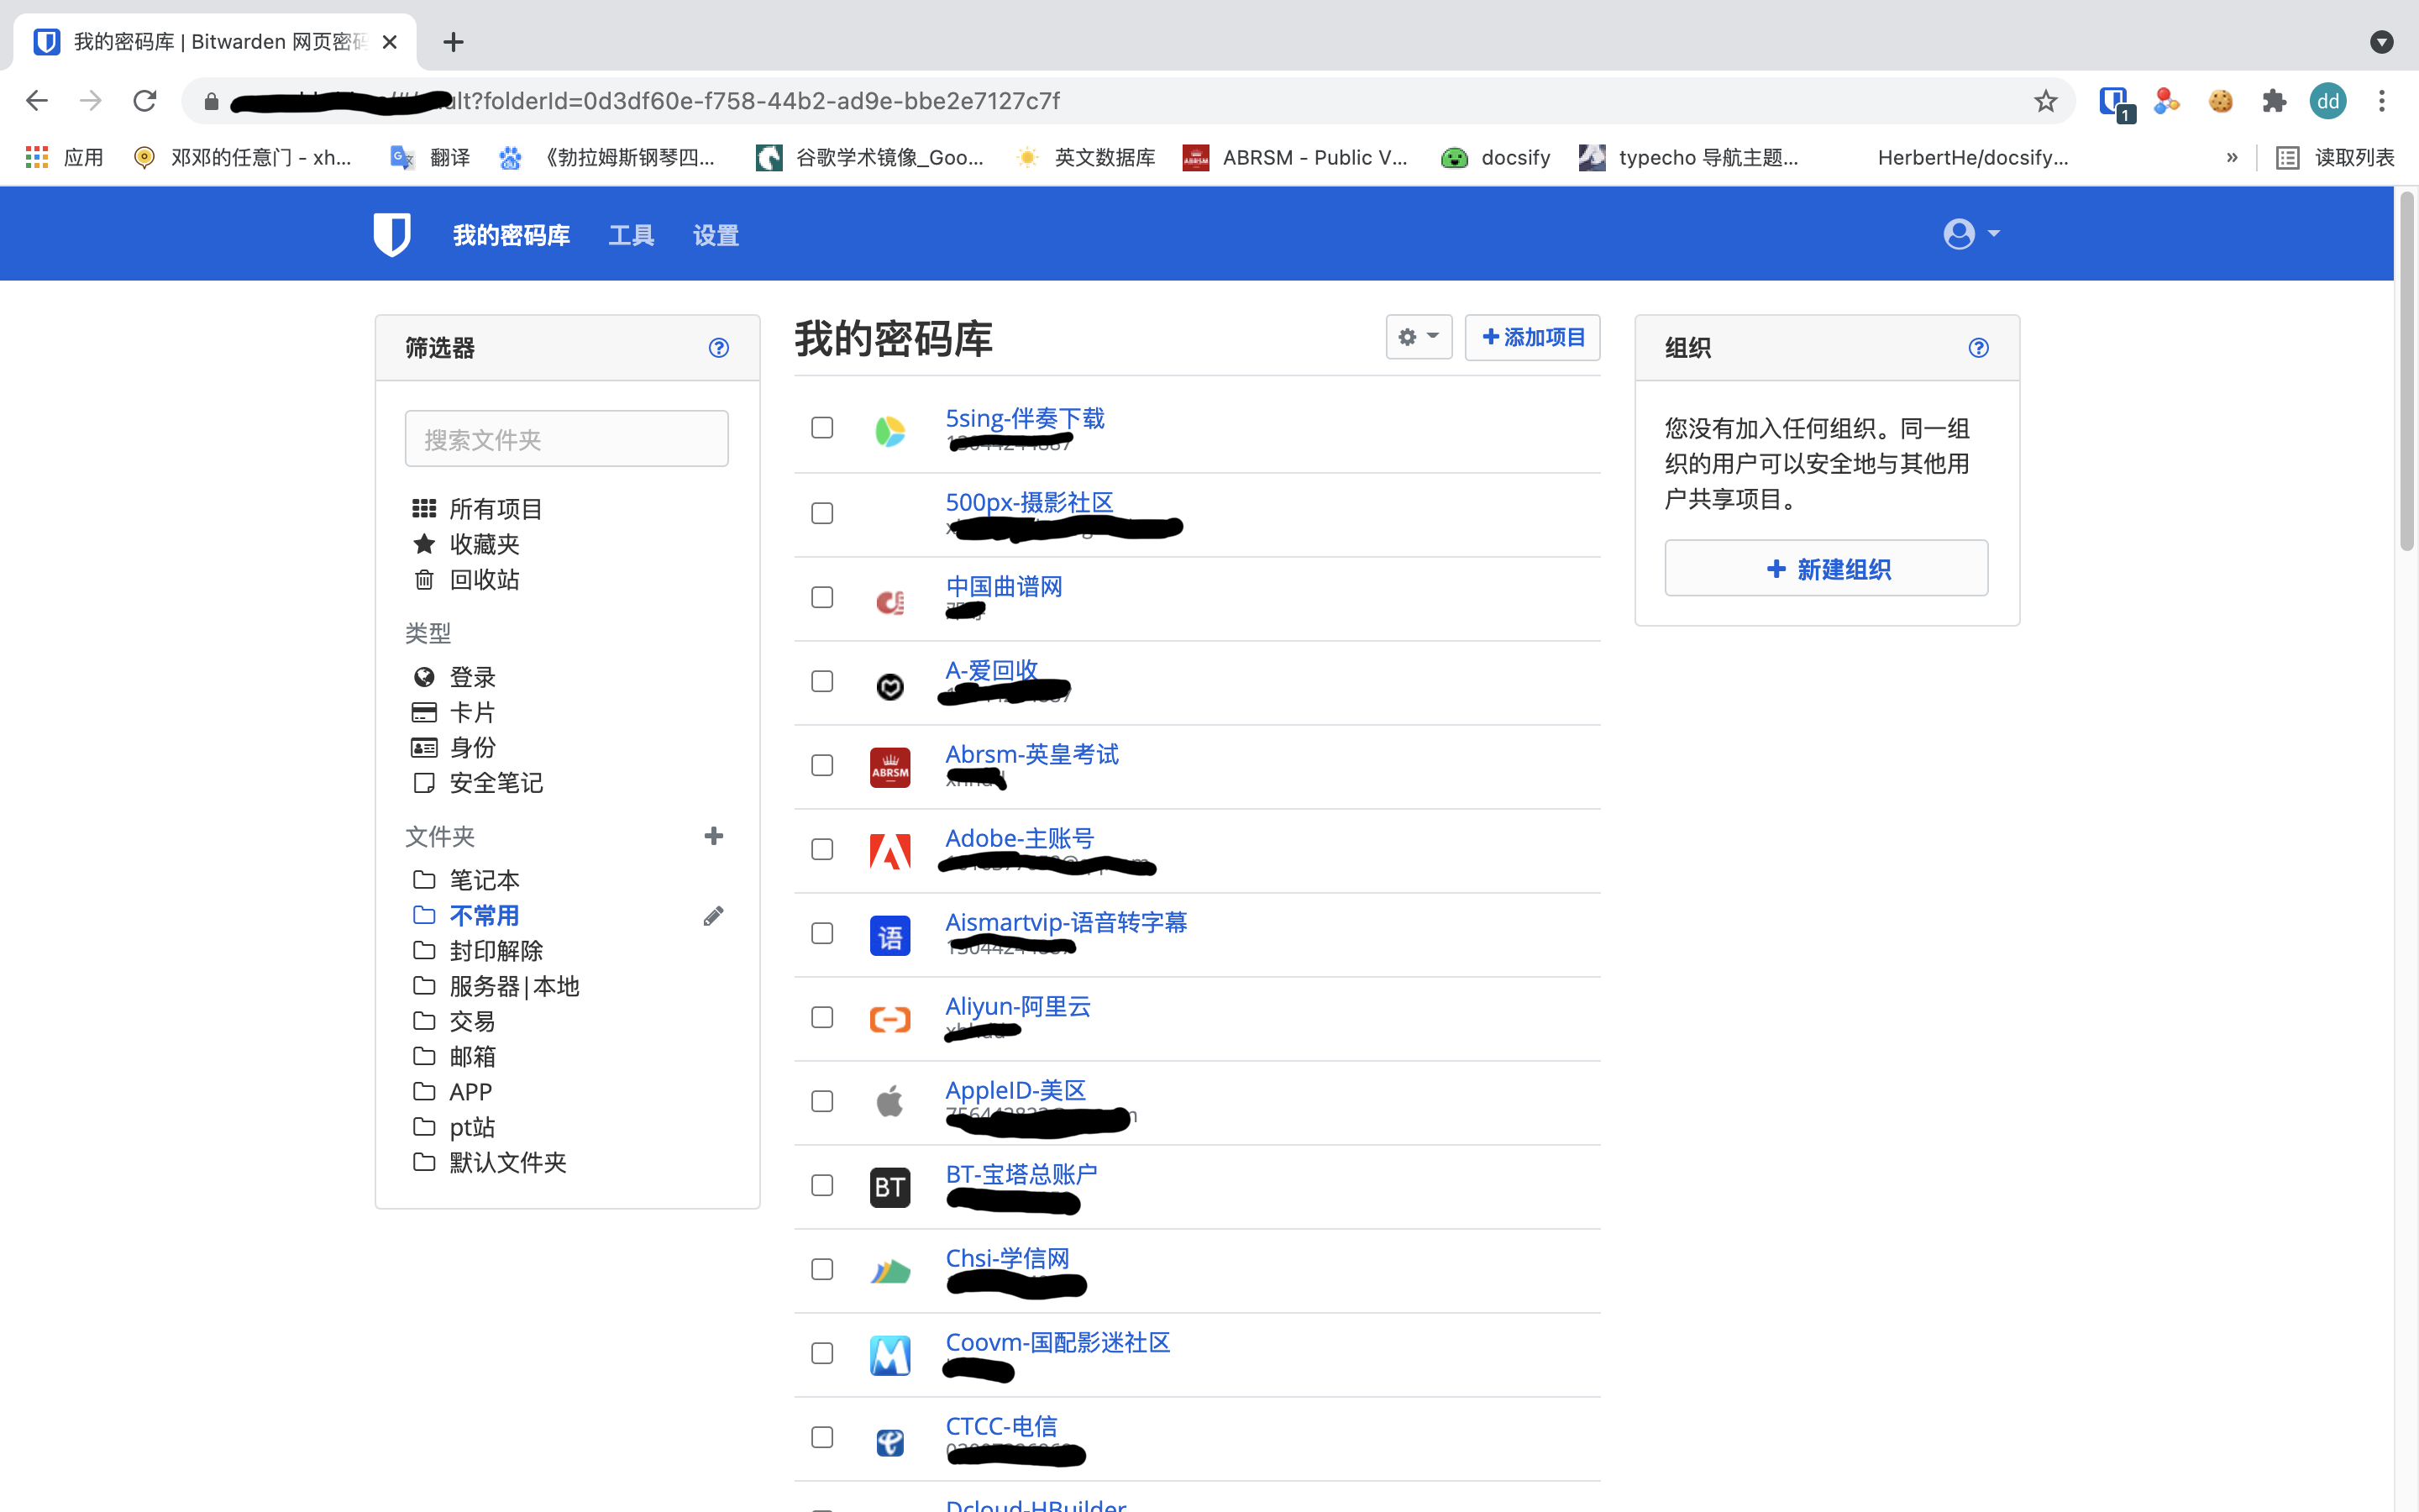This screenshot has width=2419, height=1512.
Task: Click the 5sing icon in the list
Action: click(x=889, y=431)
